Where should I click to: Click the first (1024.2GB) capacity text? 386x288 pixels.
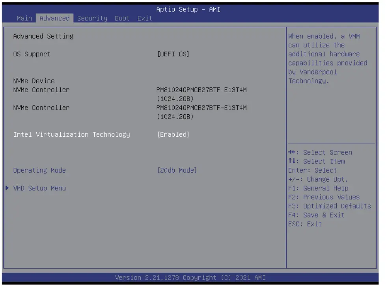(175, 99)
